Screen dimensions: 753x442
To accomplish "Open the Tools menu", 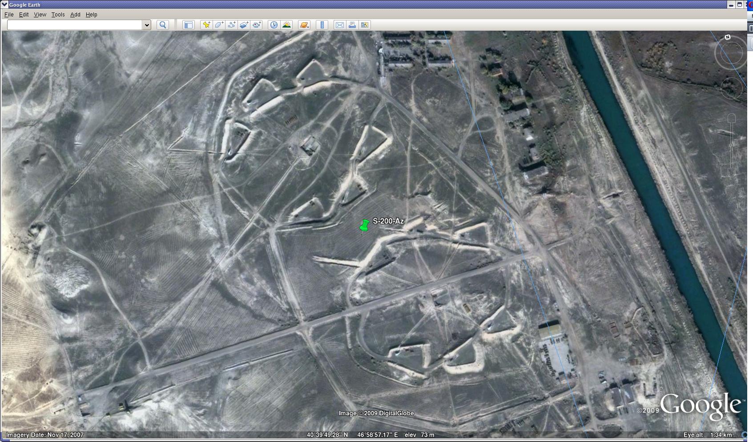I will [x=58, y=15].
